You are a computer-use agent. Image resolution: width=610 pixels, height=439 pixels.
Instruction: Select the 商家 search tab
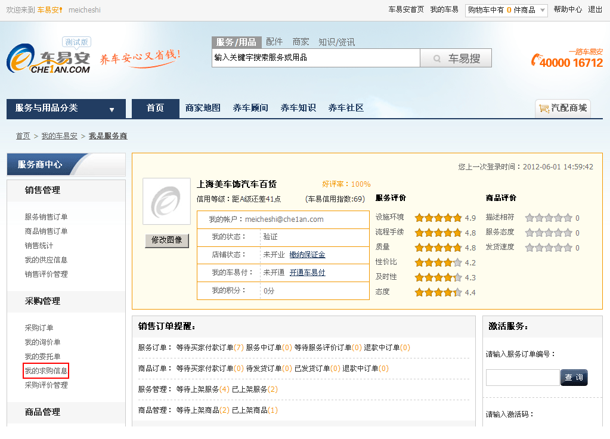(301, 42)
